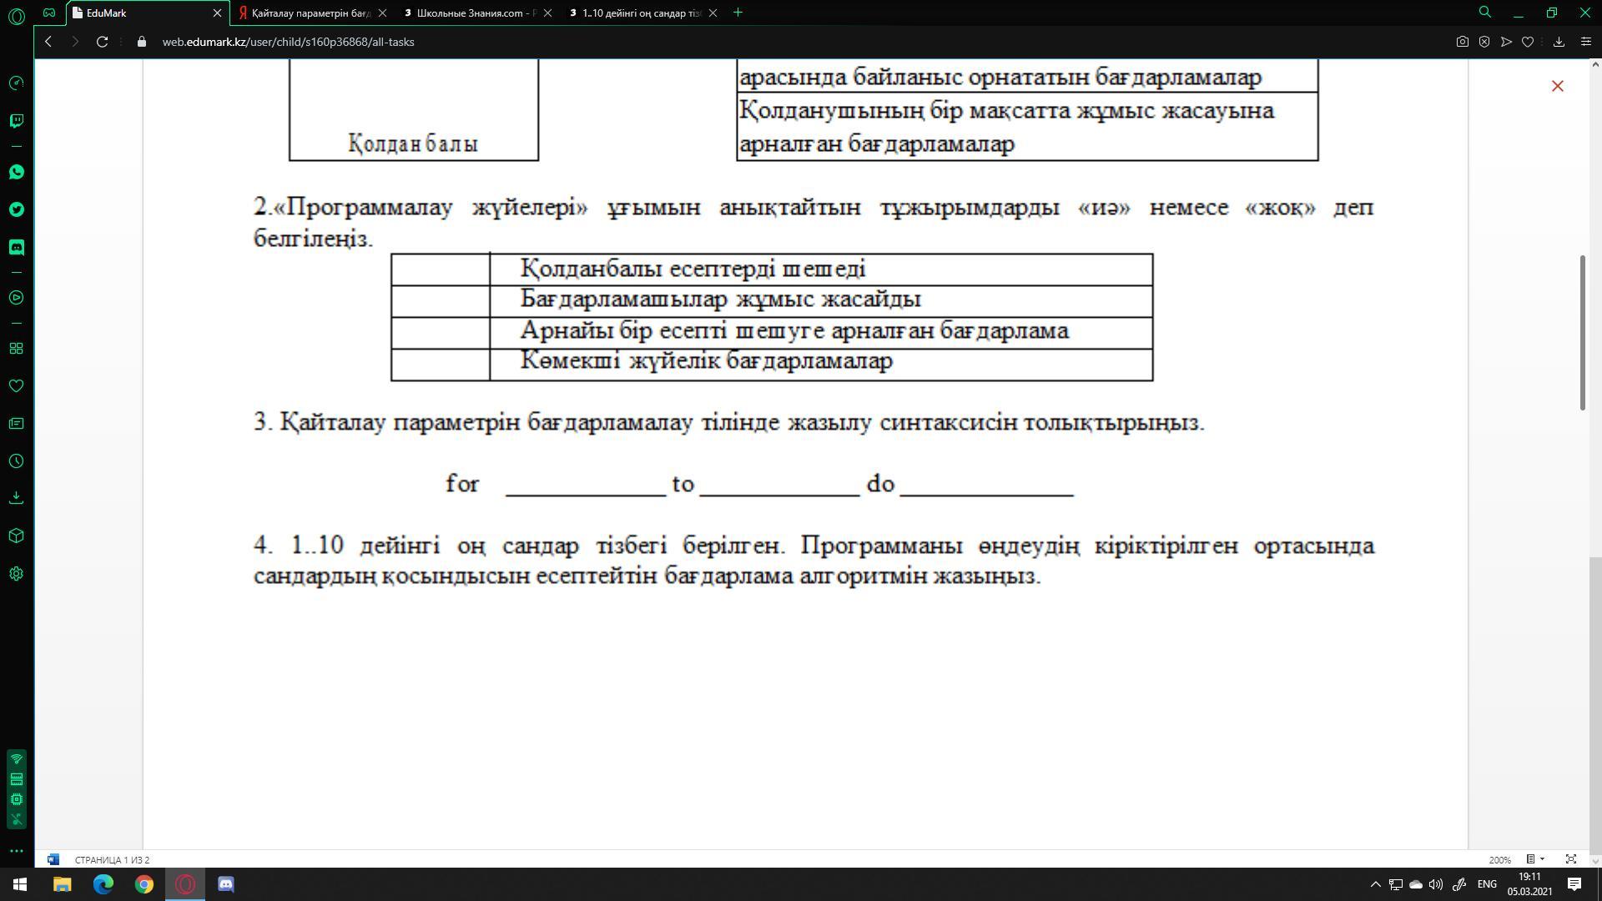1602x901 pixels.
Task: Open Discord sidebar panel
Action: (x=16, y=247)
